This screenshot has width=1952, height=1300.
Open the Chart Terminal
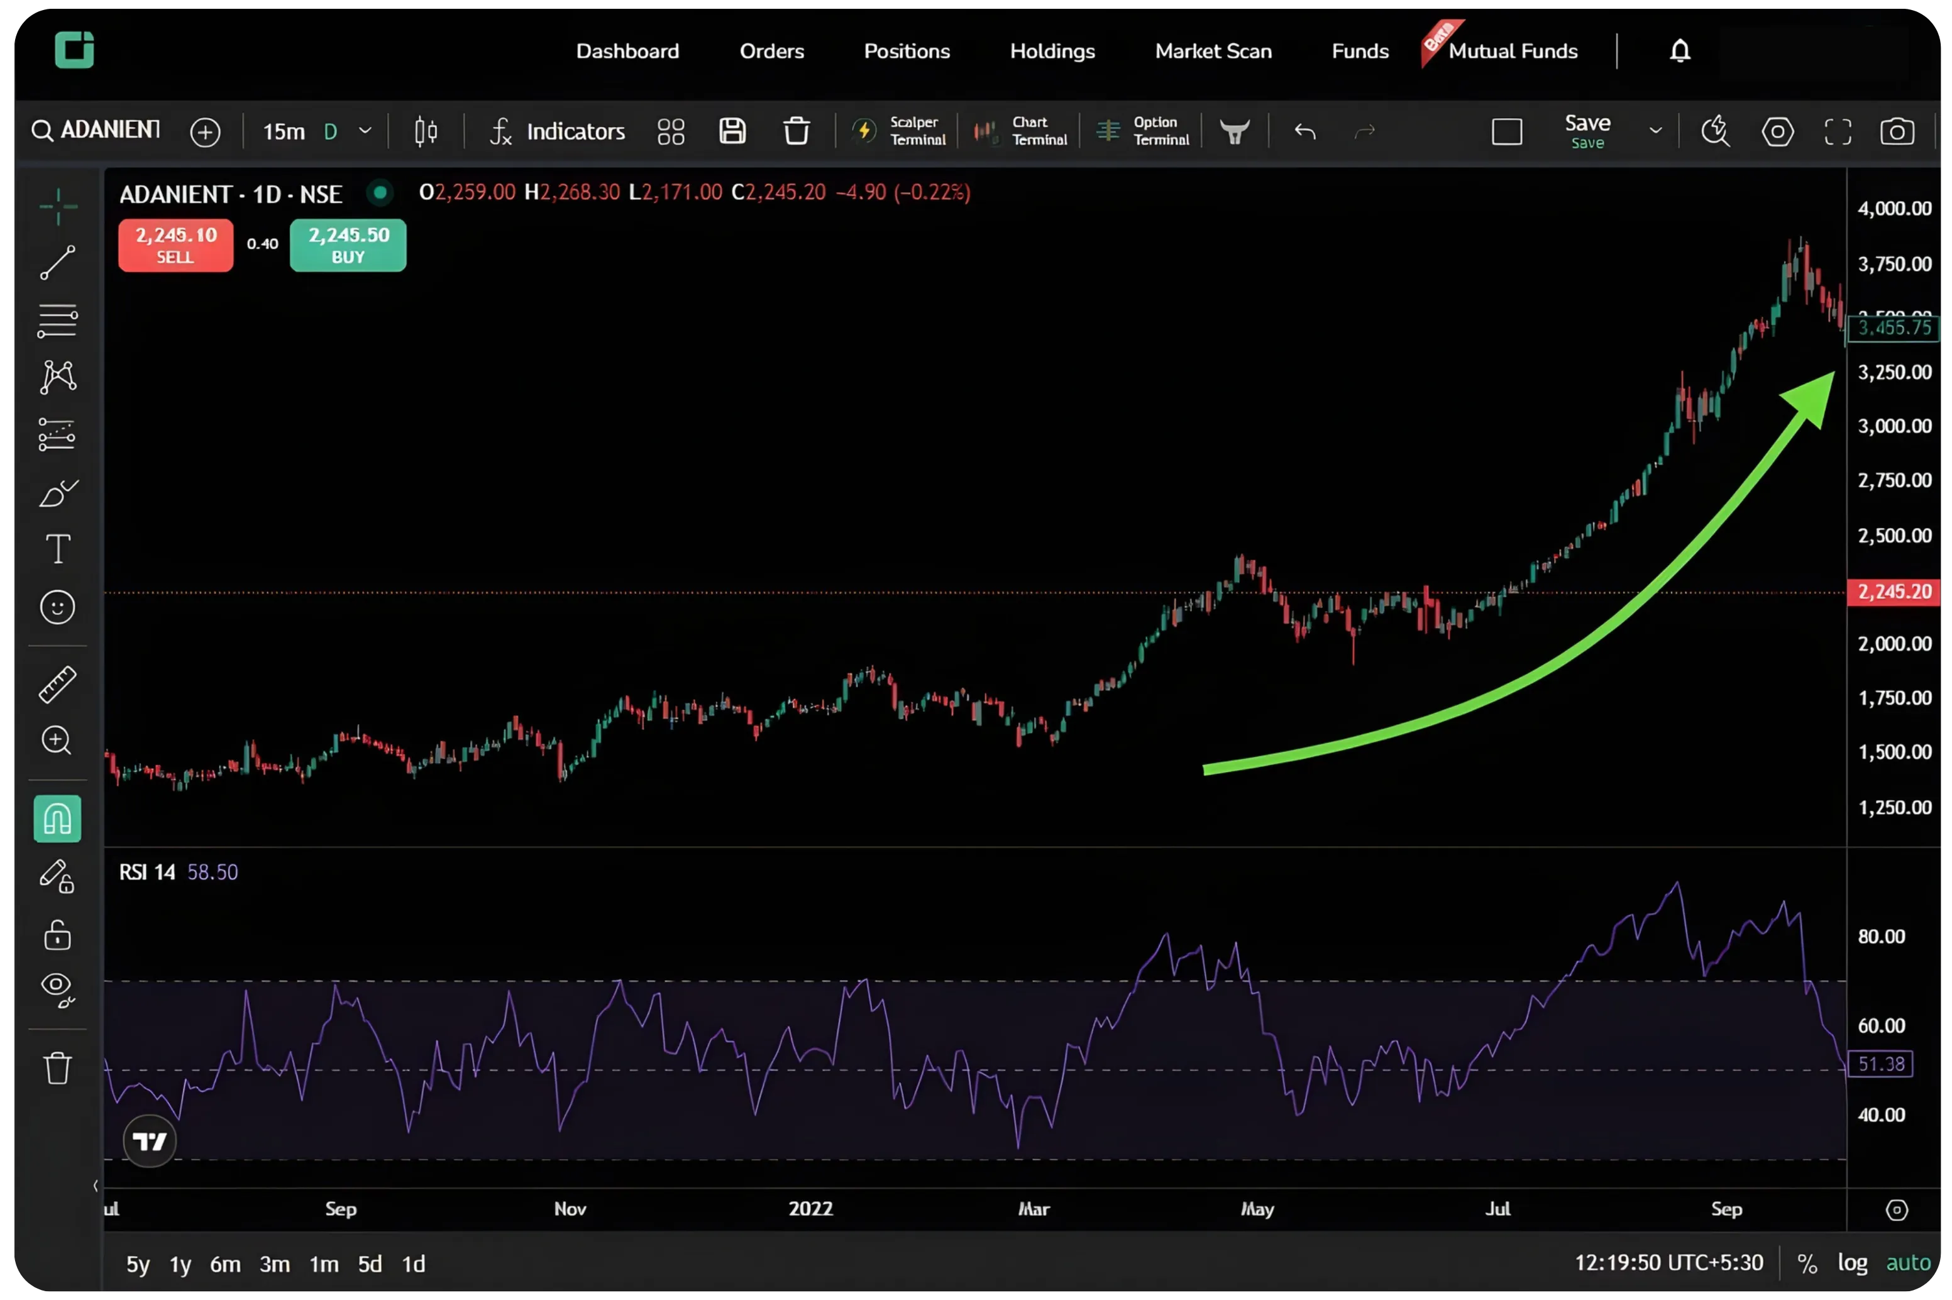[x=1020, y=130]
